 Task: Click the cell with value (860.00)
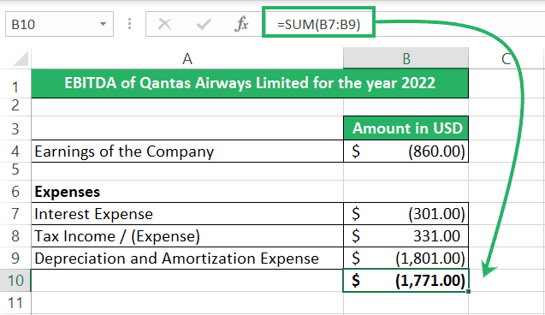point(406,152)
